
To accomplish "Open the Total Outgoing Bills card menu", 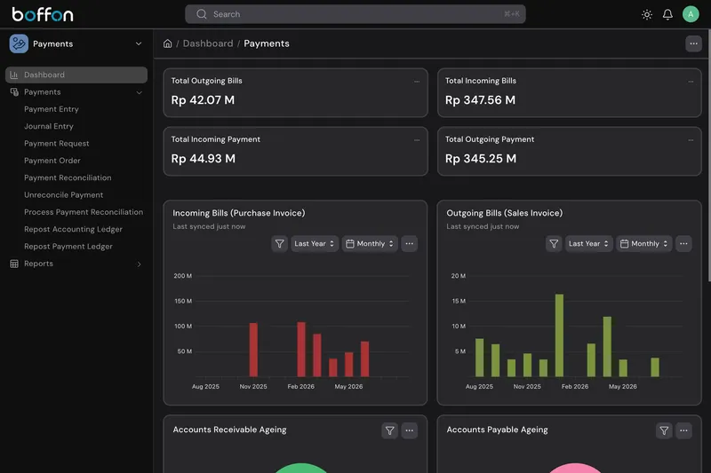I will pos(417,82).
